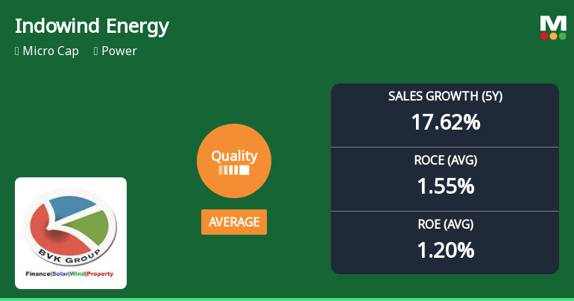The width and height of the screenshot is (574, 301).
Task: Click the Marketsmojo M logo
Action: (553, 28)
